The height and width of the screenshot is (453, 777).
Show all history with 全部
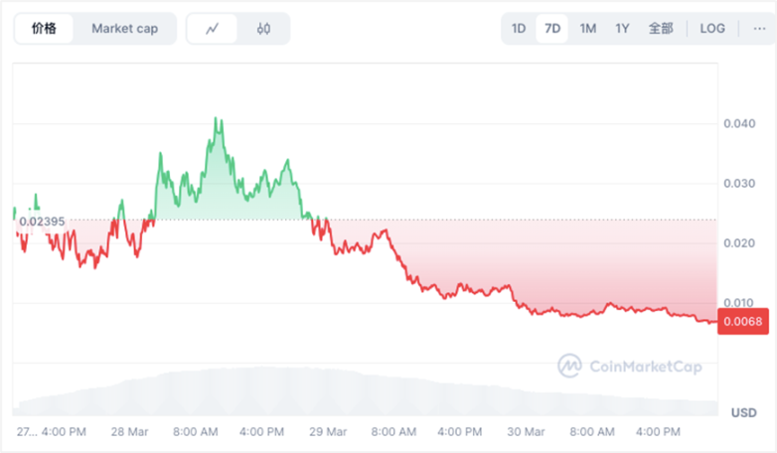click(x=661, y=29)
